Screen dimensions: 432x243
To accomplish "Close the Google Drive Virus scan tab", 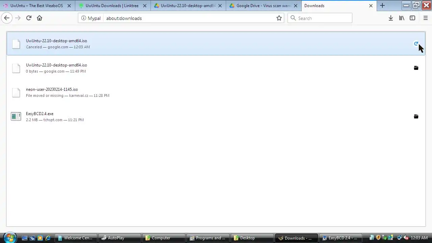I will 295,6.
